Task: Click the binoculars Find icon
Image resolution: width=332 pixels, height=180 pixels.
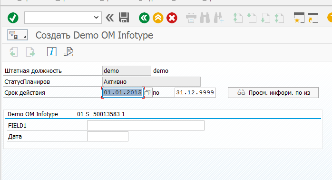Action: pos(205,18)
